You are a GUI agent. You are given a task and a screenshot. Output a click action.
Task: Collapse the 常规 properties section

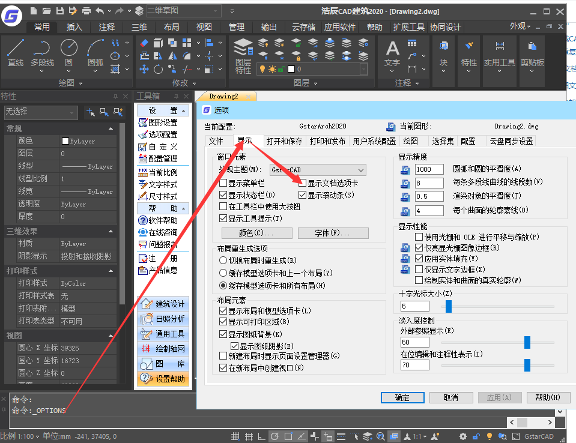pyautogui.click(x=111, y=128)
